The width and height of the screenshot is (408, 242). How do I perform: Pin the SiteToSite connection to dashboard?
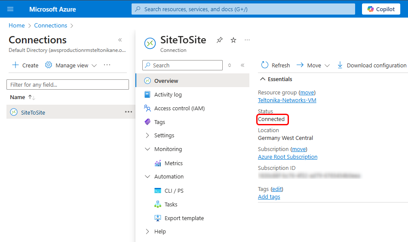coord(220,40)
